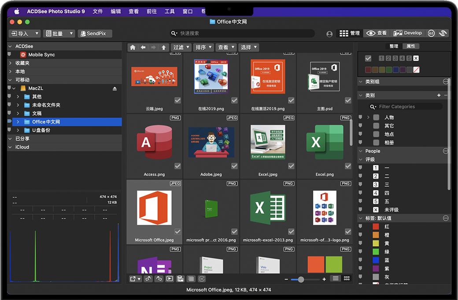Eject the MacZL removable drive
The image size is (458, 300).
pyautogui.click(x=114, y=89)
